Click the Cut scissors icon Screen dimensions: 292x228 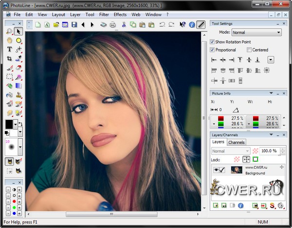point(124,24)
